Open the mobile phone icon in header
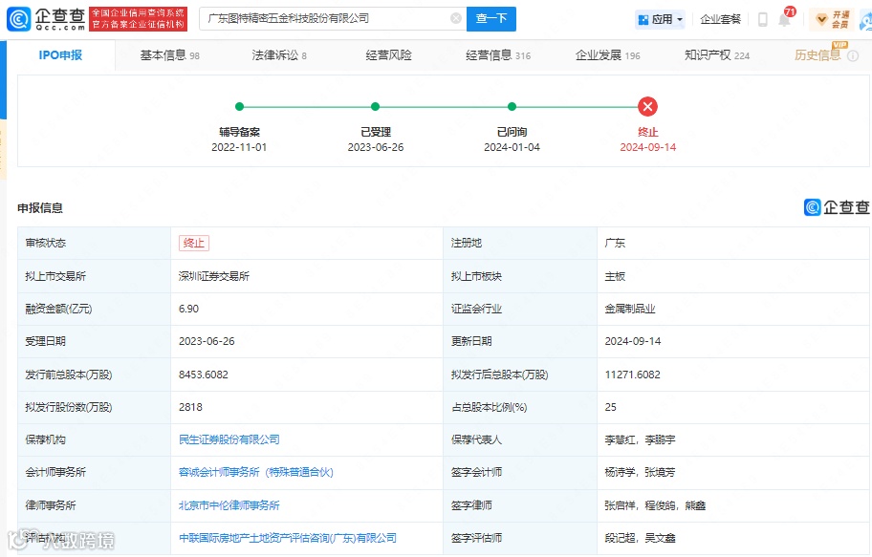This screenshot has height=557, width=872. (762, 19)
